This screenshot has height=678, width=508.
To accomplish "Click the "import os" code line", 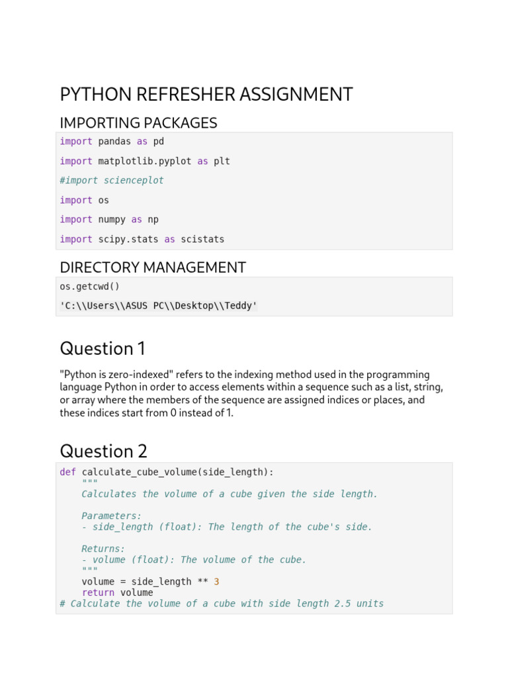I will [x=85, y=200].
